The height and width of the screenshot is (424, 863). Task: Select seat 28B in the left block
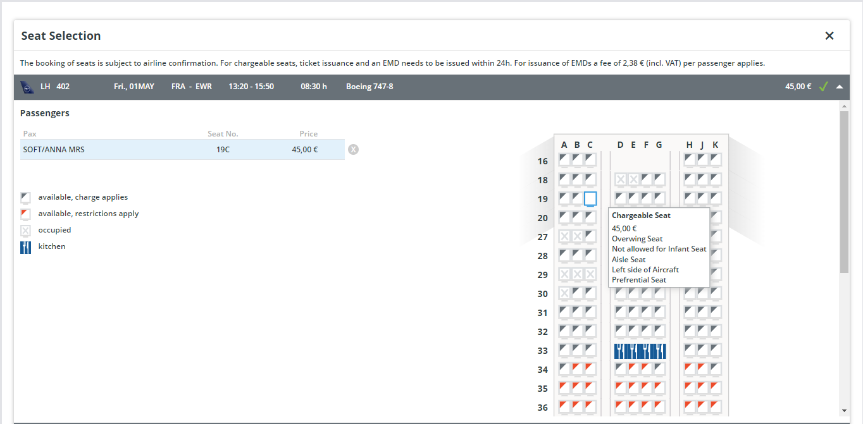(577, 255)
